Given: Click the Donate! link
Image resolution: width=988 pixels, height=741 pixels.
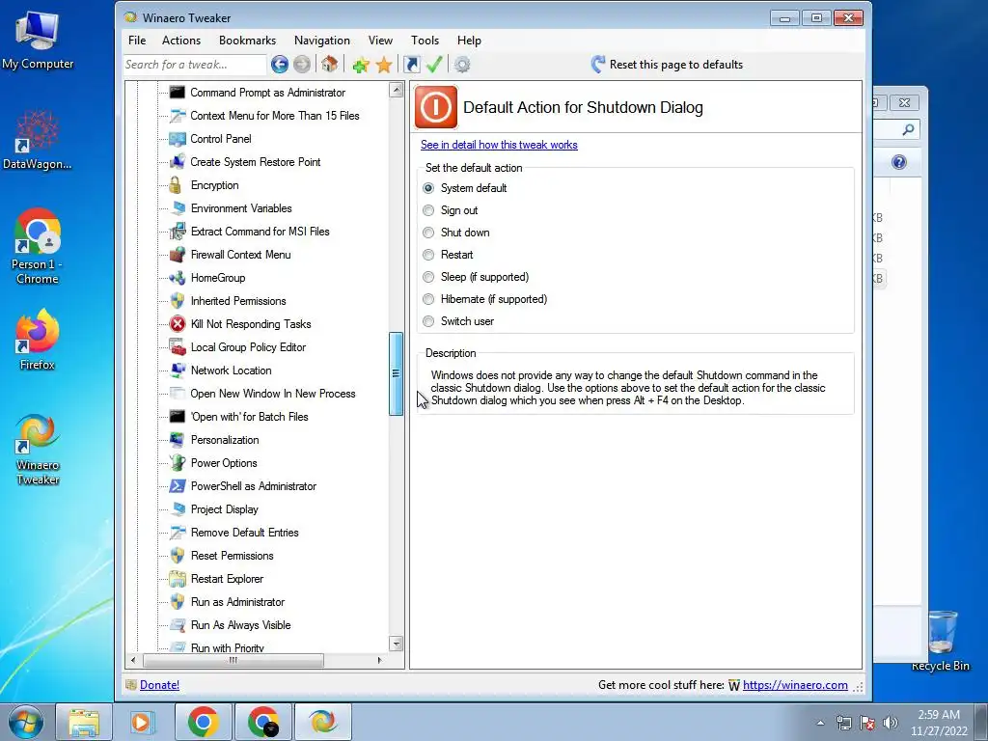Looking at the screenshot, I should tap(159, 685).
